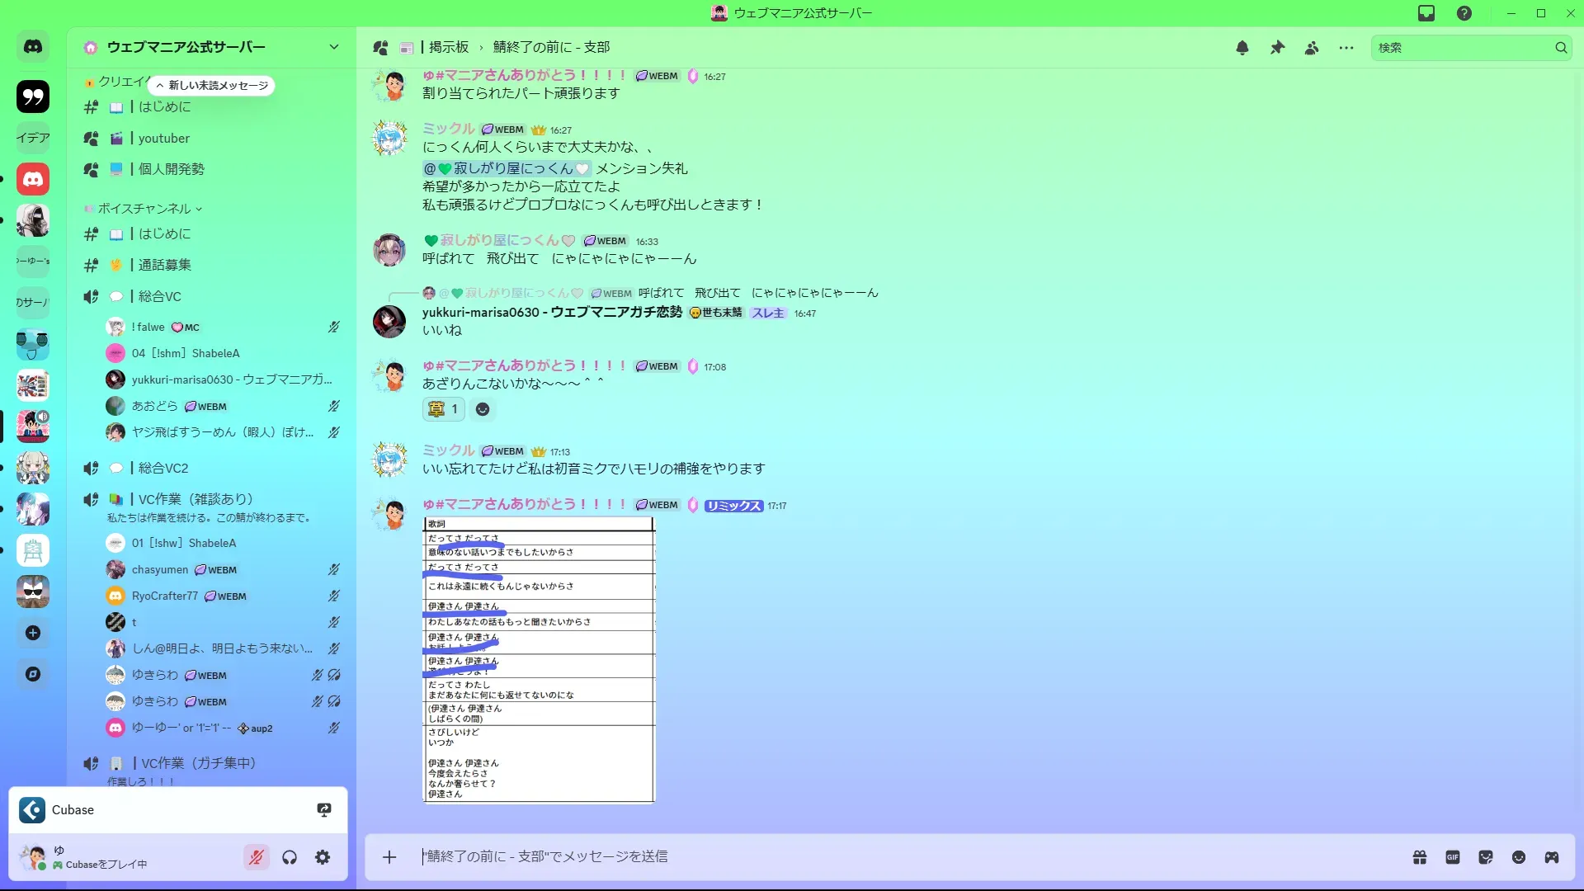Toggle the trophy reaction on message
The width and height of the screenshot is (1584, 891).
pyautogui.click(x=444, y=409)
